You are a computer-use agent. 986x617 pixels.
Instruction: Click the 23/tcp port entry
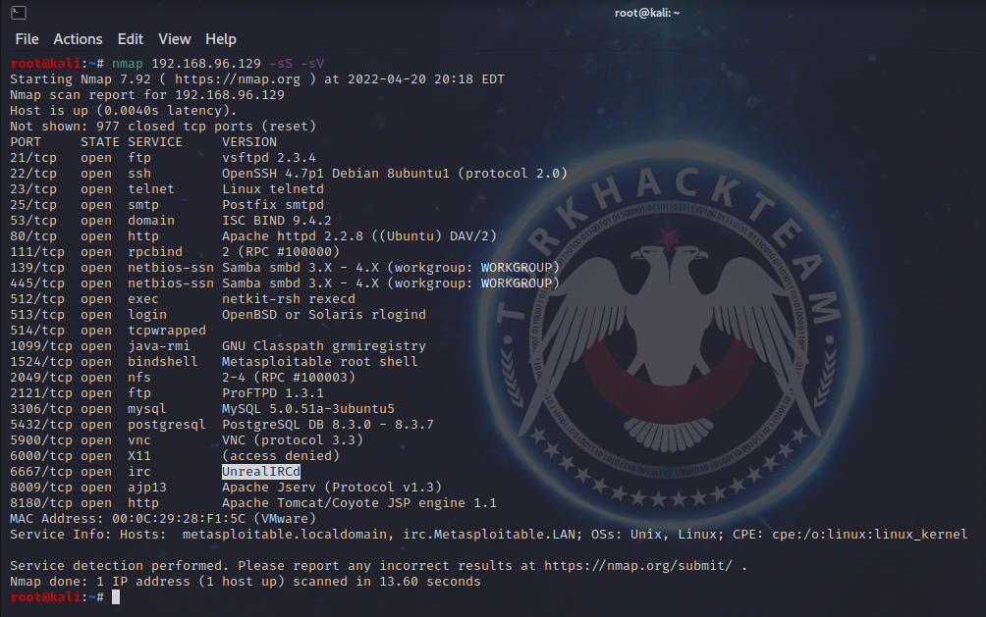point(33,189)
